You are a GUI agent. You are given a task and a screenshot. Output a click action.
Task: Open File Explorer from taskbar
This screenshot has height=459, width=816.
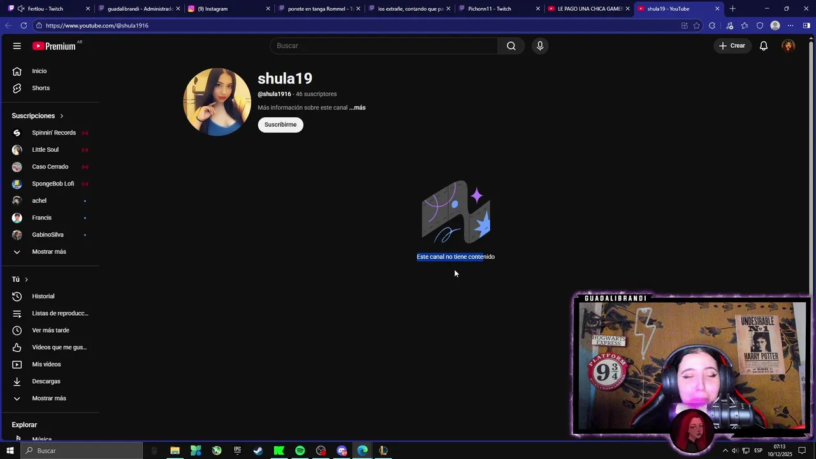pos(175,451)
